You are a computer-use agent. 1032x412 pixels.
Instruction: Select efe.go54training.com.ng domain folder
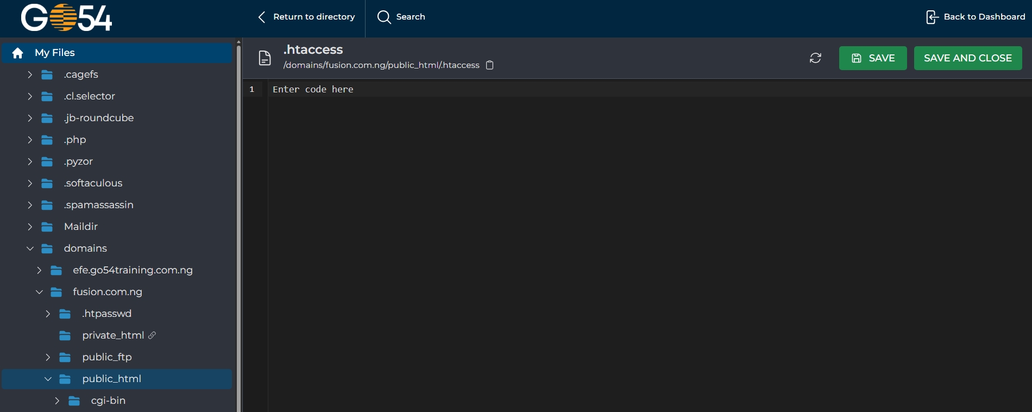coord(133,270)
